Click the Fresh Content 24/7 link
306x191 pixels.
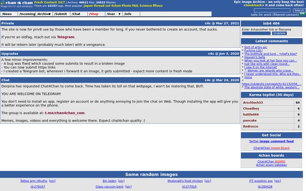pos(49,2)
